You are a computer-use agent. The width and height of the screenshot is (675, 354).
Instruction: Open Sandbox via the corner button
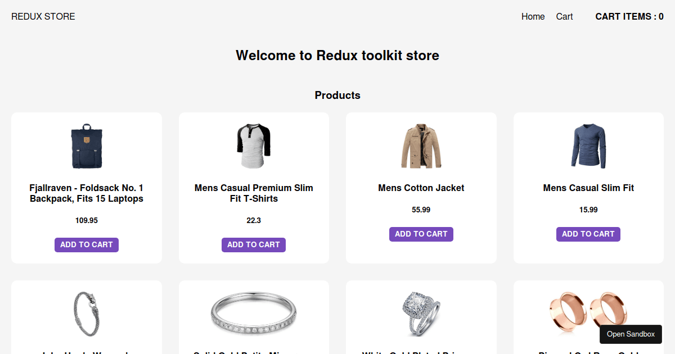tap(631, 334)
